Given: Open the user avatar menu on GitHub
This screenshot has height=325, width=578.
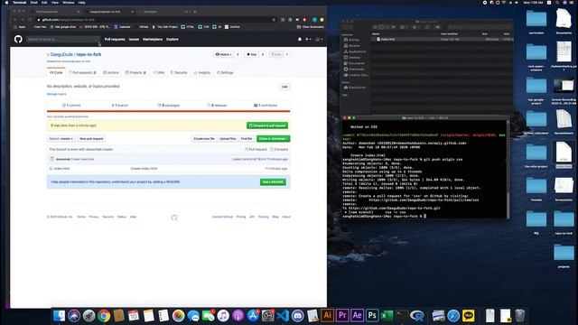Looking at the screenshot, I should click(x=319, y=39).
